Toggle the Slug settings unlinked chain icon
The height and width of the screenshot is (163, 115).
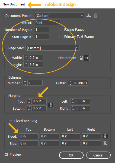pos(105,143)
